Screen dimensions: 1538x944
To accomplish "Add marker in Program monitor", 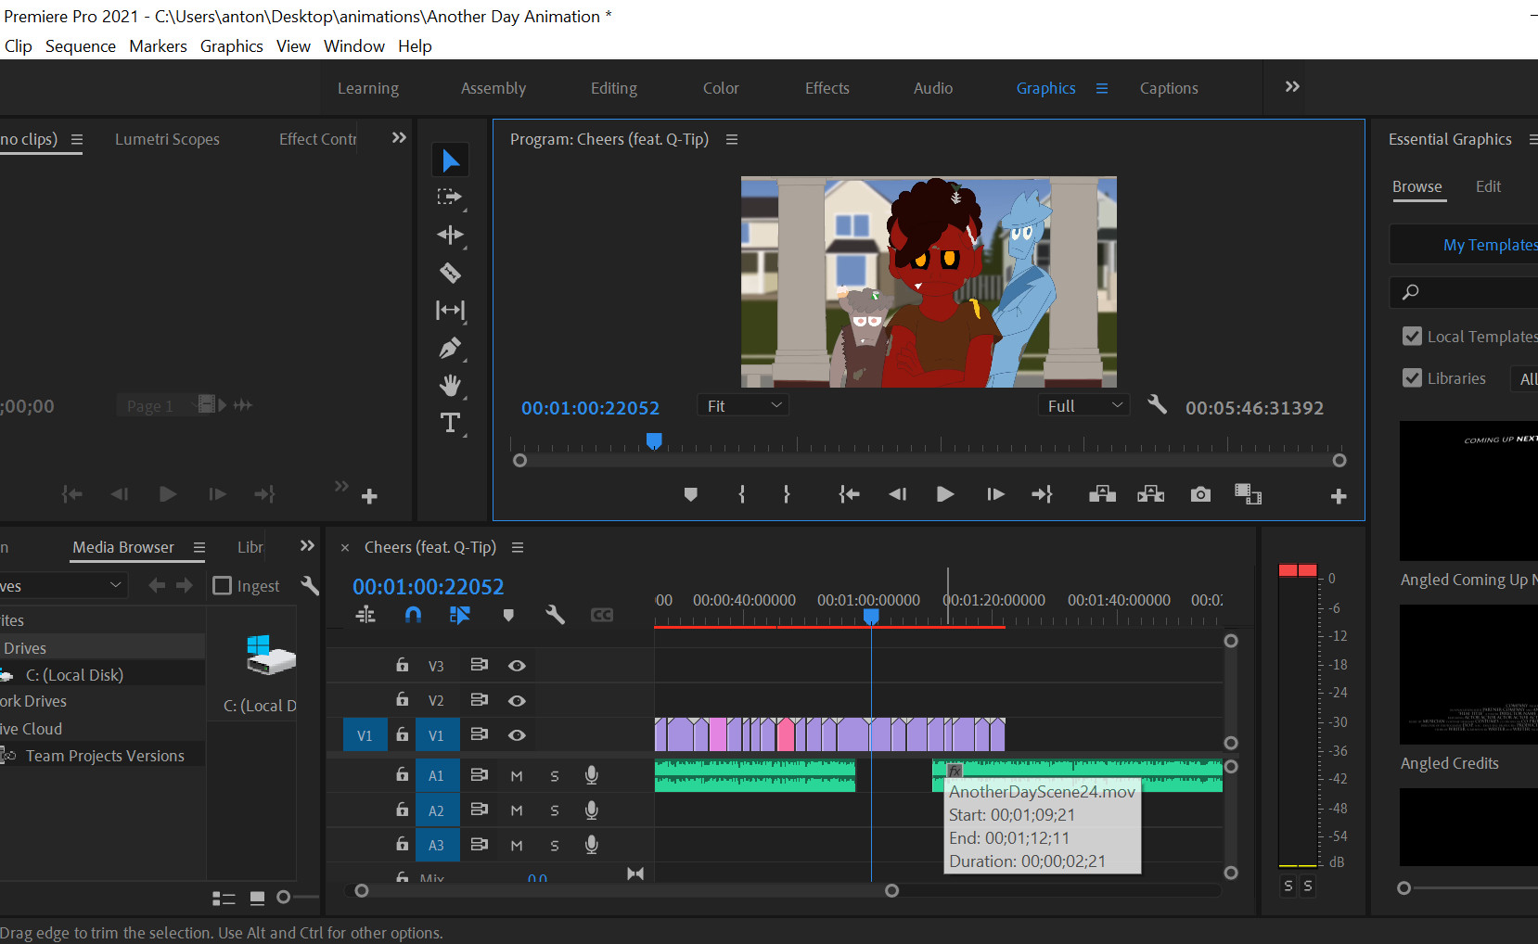I will coord(690,494).
